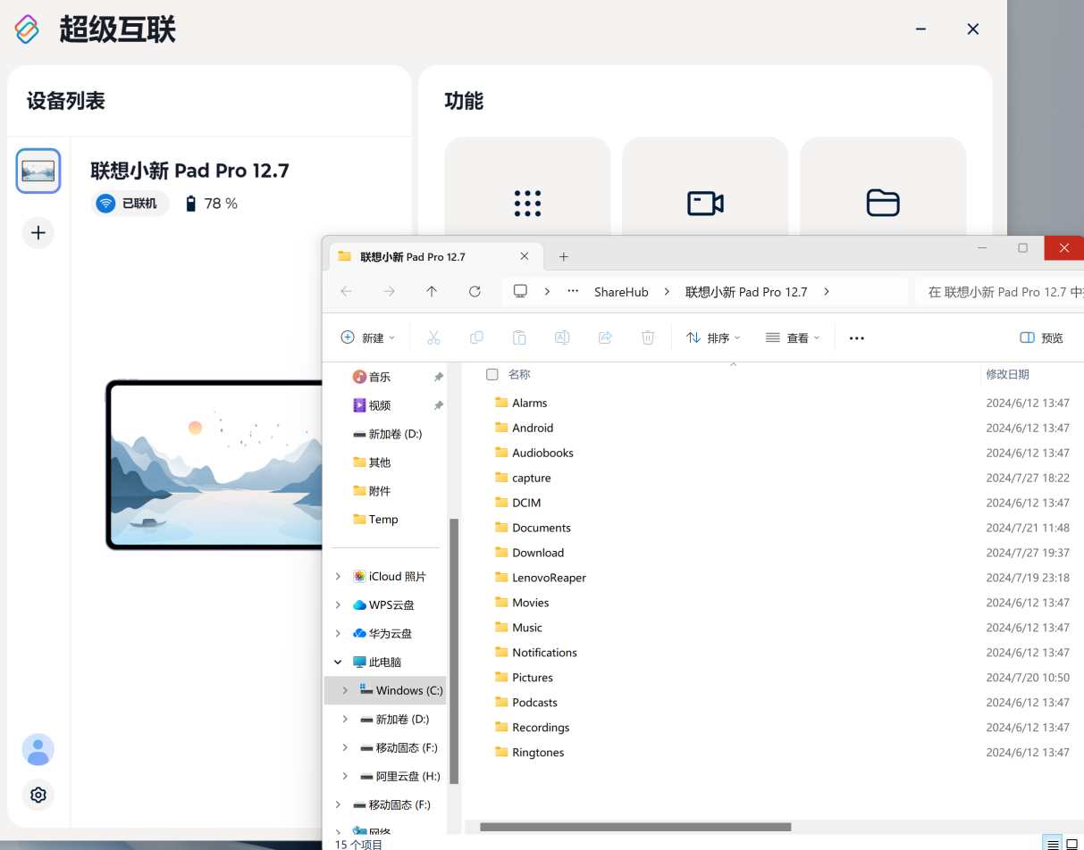The image size is (1084, 850).
Task: Click ShareHub in the breadcrumb path
Action: 621,292
